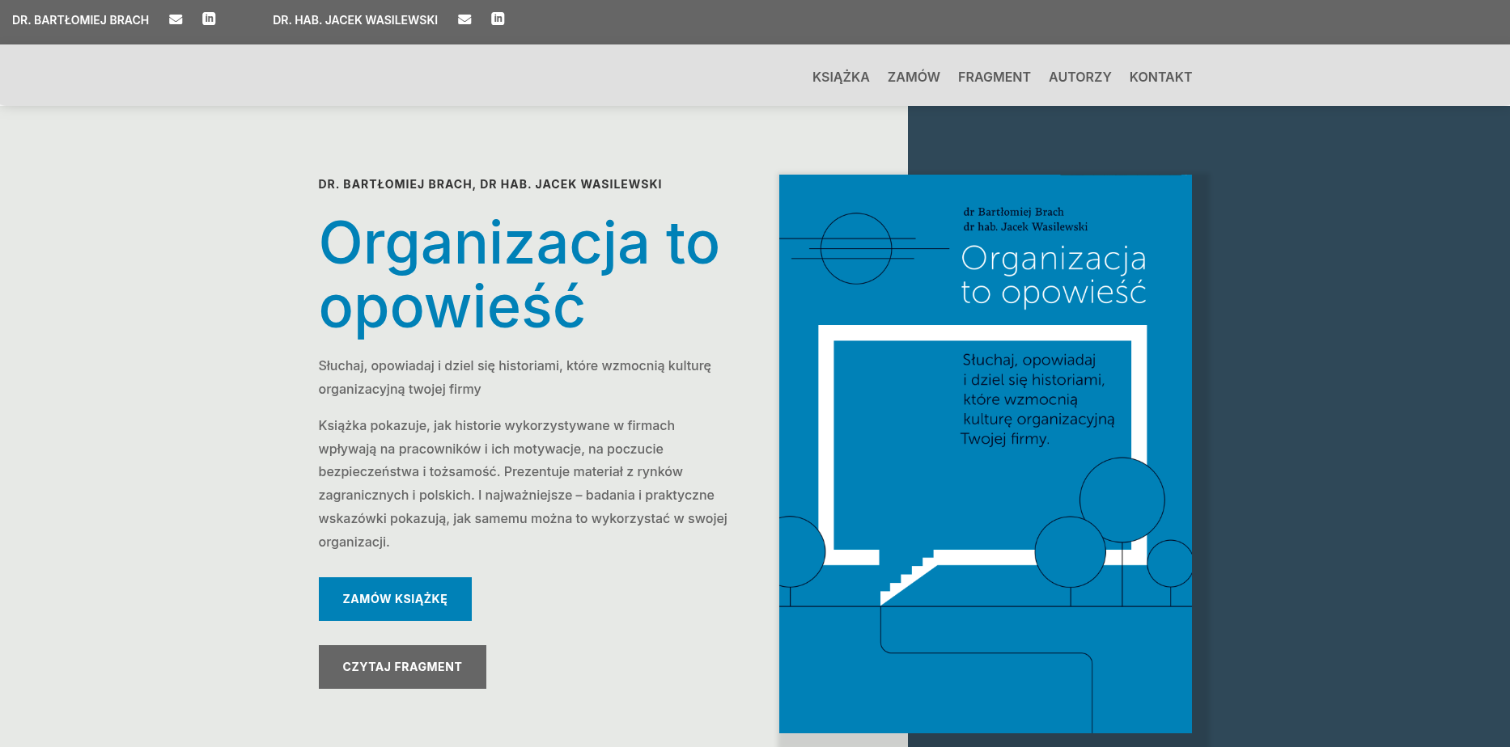
Task: Click the CZYTAJ FRAGMENT button
Action: click(402, 666)
